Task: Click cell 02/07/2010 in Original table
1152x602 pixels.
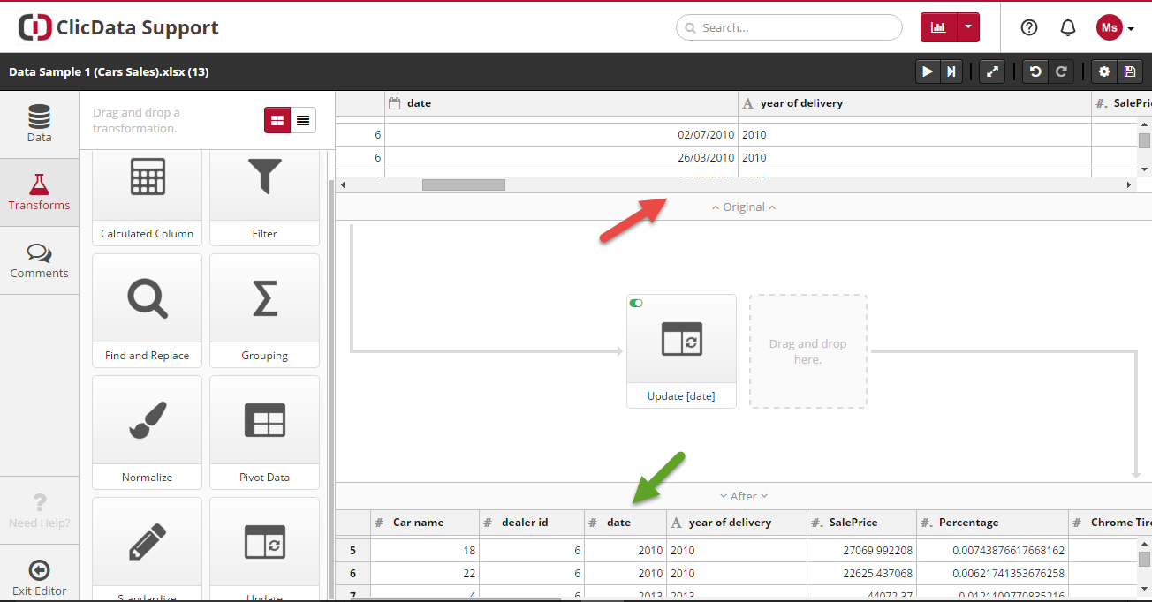Action: (x=561, y=135)
